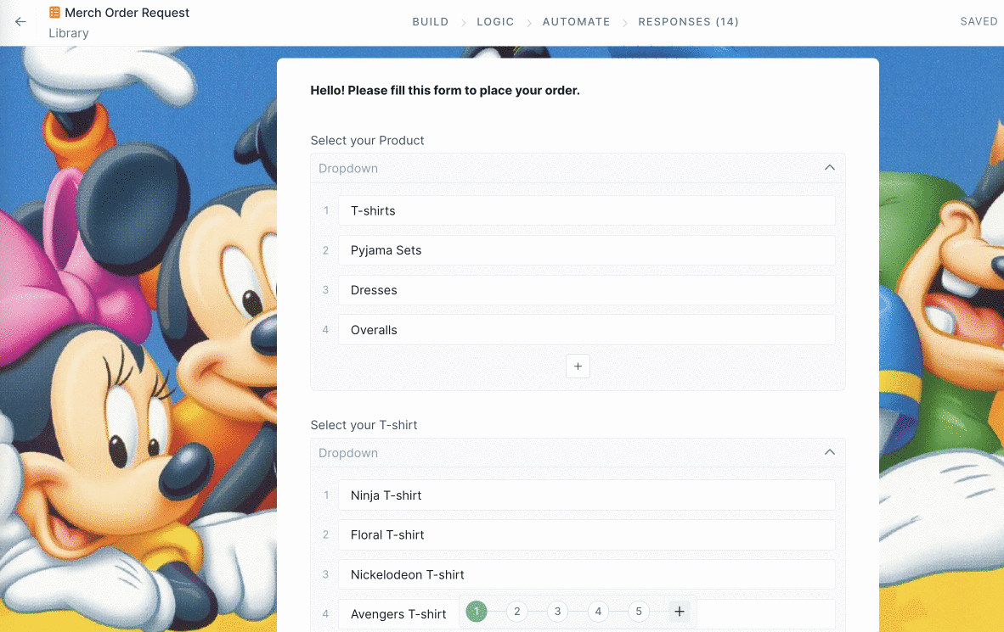Edit the Ninja T-shirt option field

[587, 495]
